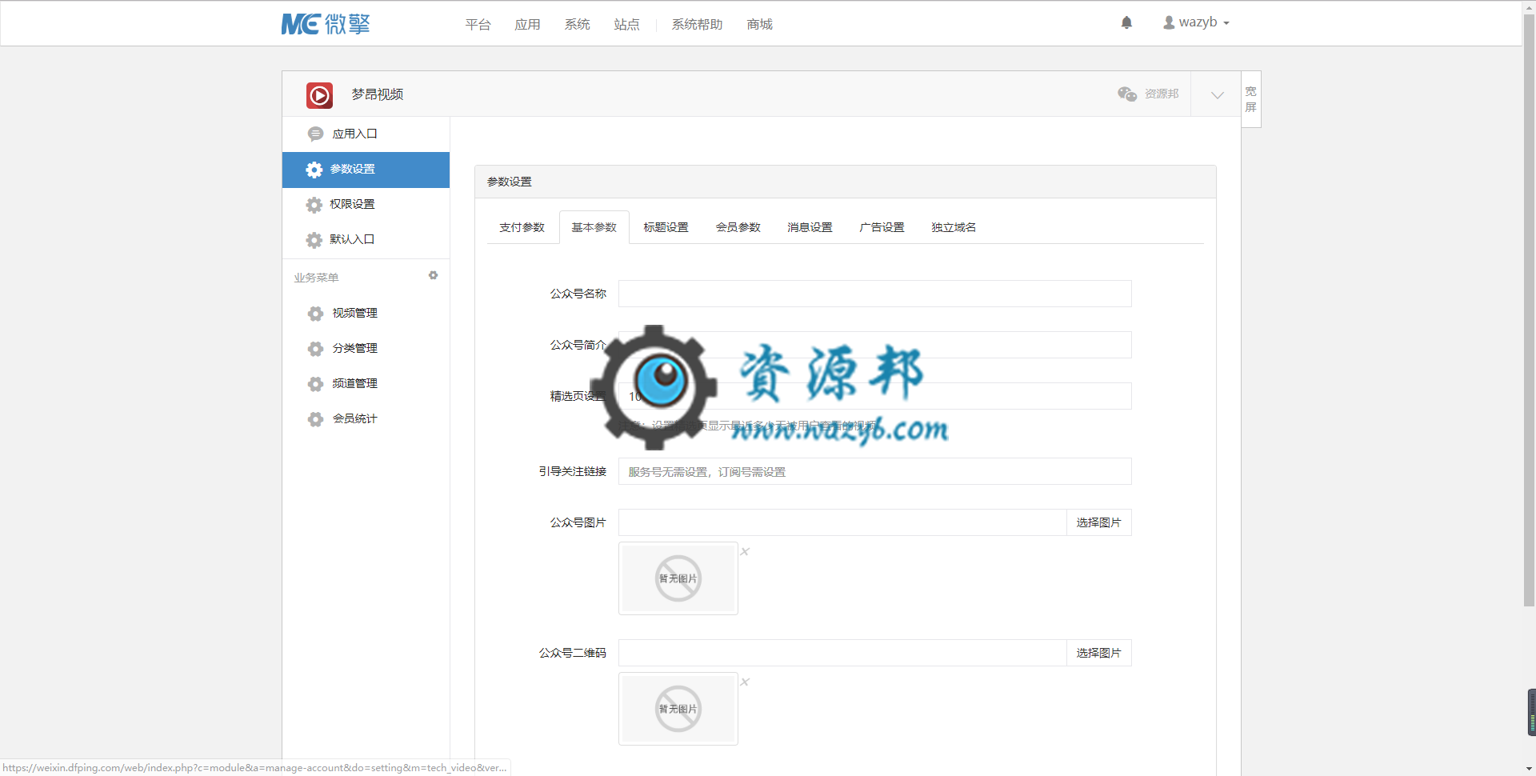The image size is (1536, 776).
Task: Click the 梦昂视频 app icon
Action: point(319,95)
